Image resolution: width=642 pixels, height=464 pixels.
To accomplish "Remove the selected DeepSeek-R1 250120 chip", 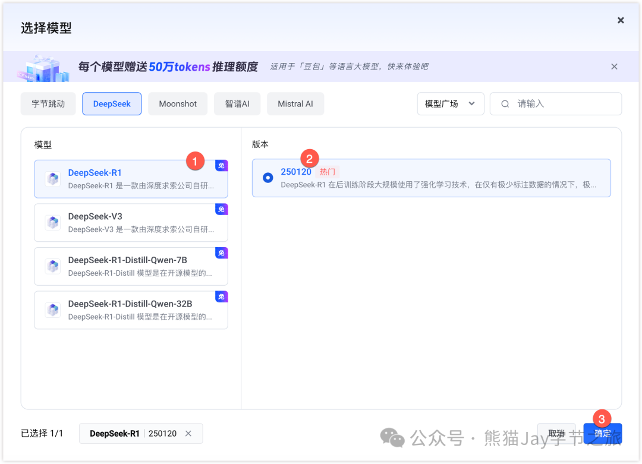I will (188, 433).
